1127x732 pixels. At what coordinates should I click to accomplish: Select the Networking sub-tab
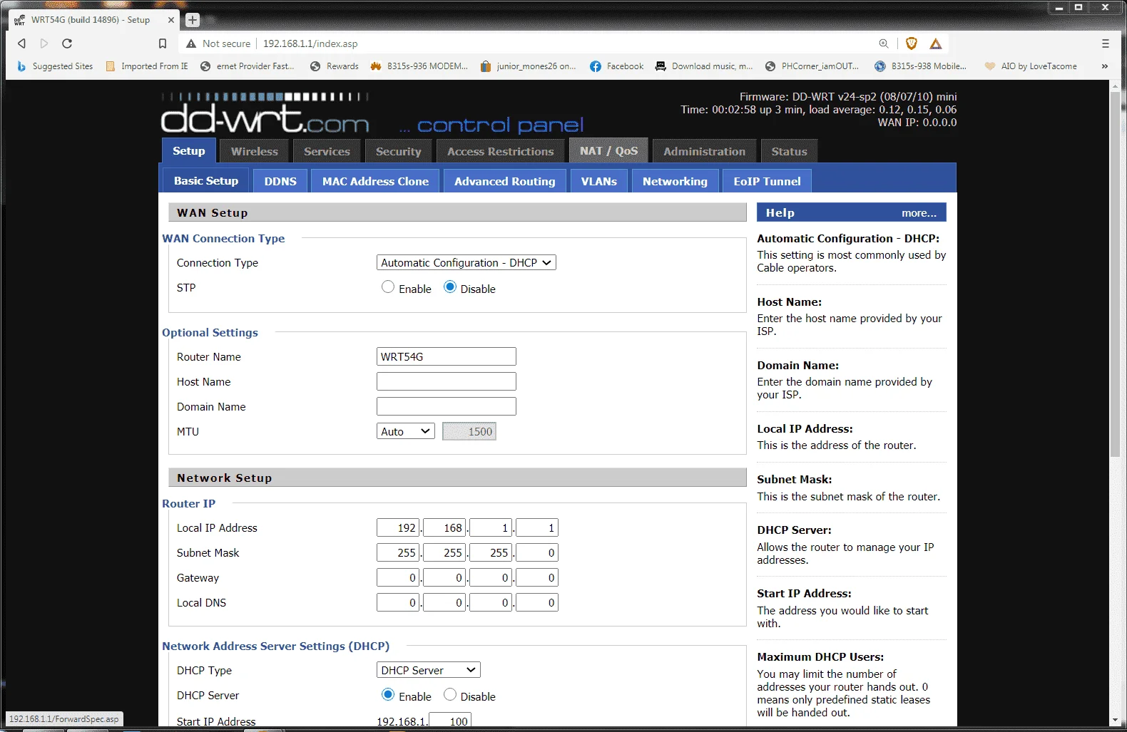675,182
